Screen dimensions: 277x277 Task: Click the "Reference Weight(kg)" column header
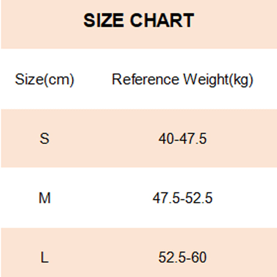point(182,80)
